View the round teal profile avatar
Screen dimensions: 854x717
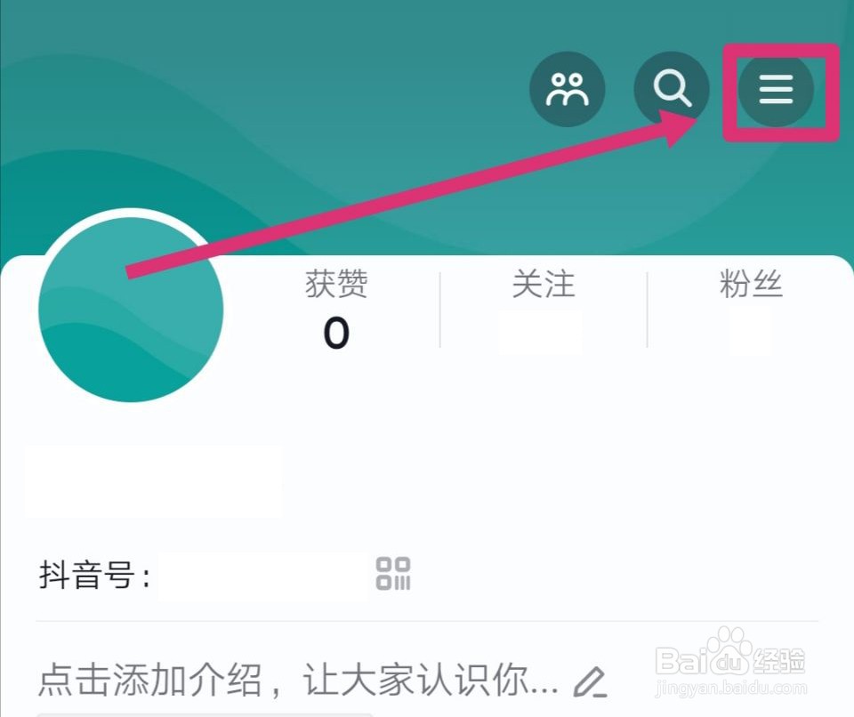(131, 309)
